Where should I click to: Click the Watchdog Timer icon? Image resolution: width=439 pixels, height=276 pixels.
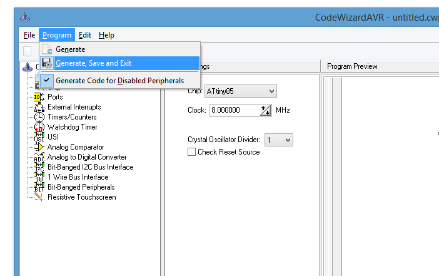point(39,127)
